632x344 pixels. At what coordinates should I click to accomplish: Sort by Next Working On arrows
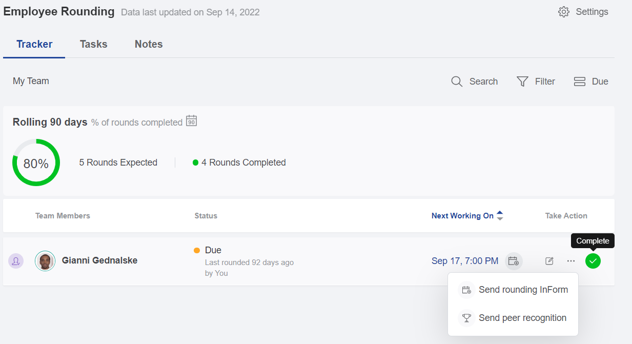pos(500,216)
